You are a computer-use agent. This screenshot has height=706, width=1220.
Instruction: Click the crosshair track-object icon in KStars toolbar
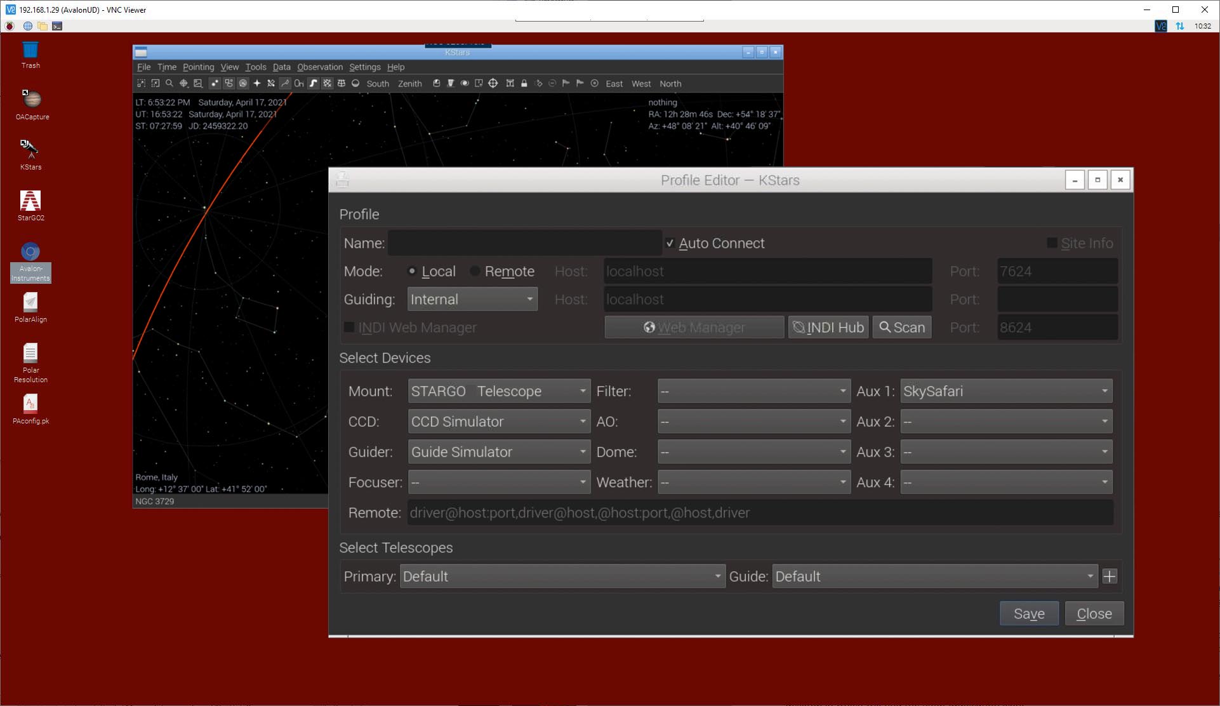183,83
